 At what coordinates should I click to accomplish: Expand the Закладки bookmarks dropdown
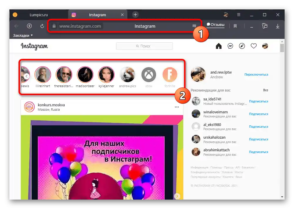coord(23,35)
